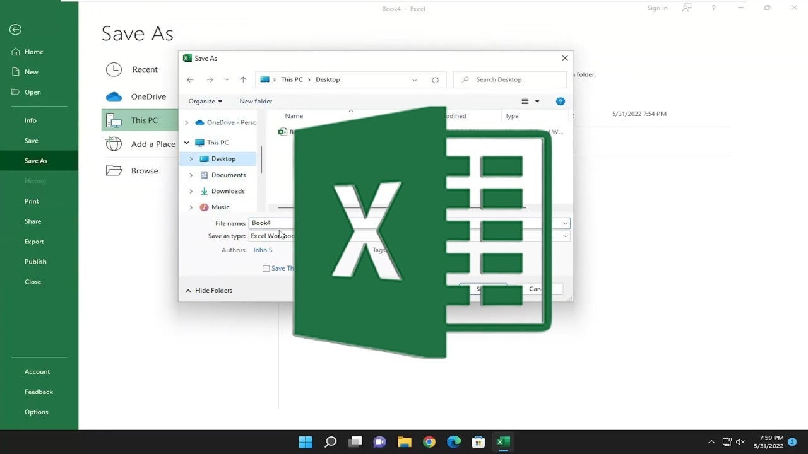Open the Help icon in the Save As dialog
The image size is (808, 454).
[x=560, y=102]
